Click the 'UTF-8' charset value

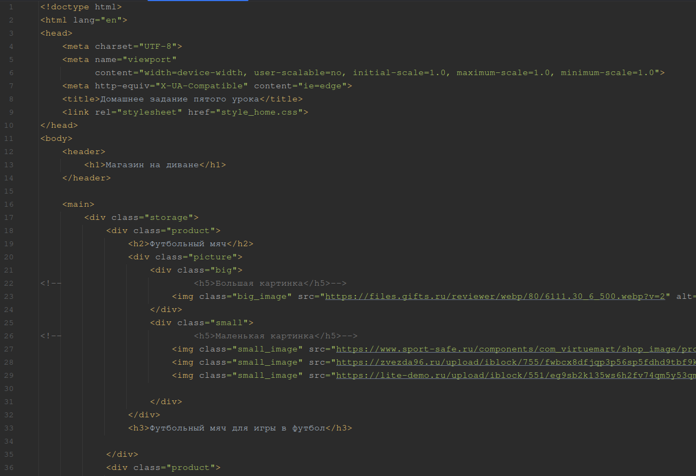(157, 47)
